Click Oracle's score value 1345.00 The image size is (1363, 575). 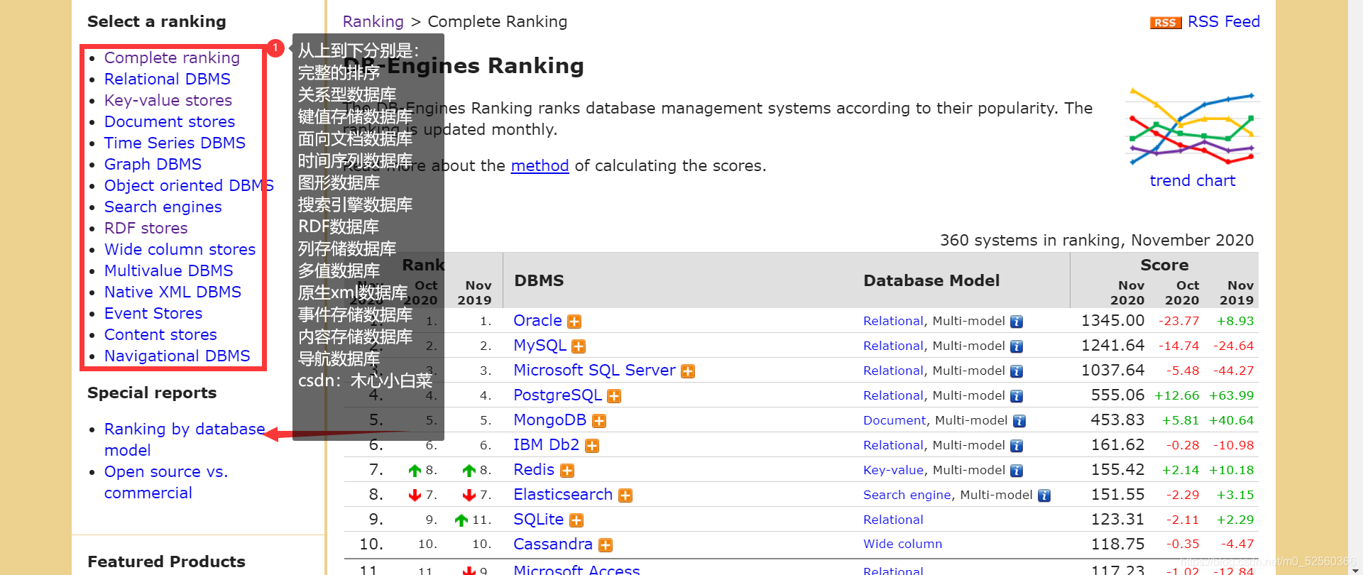(1113, 321)
